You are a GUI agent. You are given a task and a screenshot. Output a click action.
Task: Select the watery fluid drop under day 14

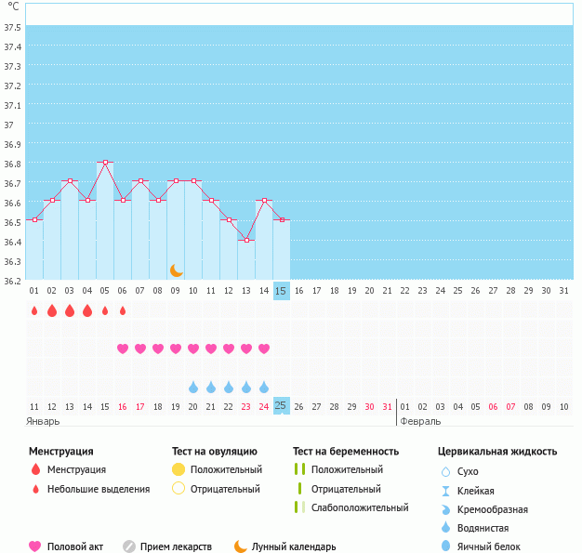tap(264, 387)
